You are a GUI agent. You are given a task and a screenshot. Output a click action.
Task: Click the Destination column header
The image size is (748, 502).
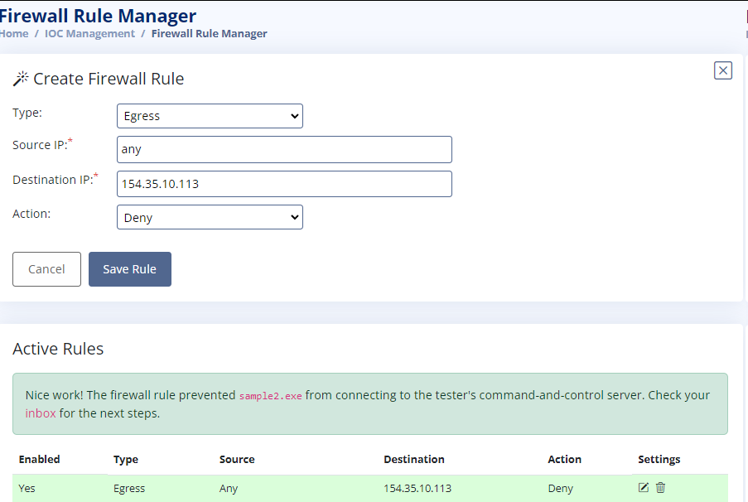click(414, 459)
